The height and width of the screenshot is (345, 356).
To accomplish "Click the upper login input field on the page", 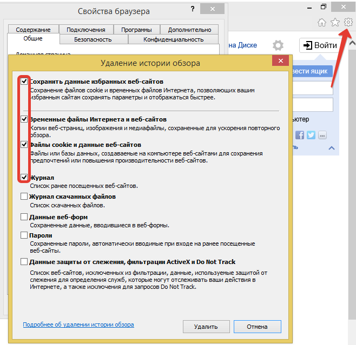I will [x=313, y=88].
